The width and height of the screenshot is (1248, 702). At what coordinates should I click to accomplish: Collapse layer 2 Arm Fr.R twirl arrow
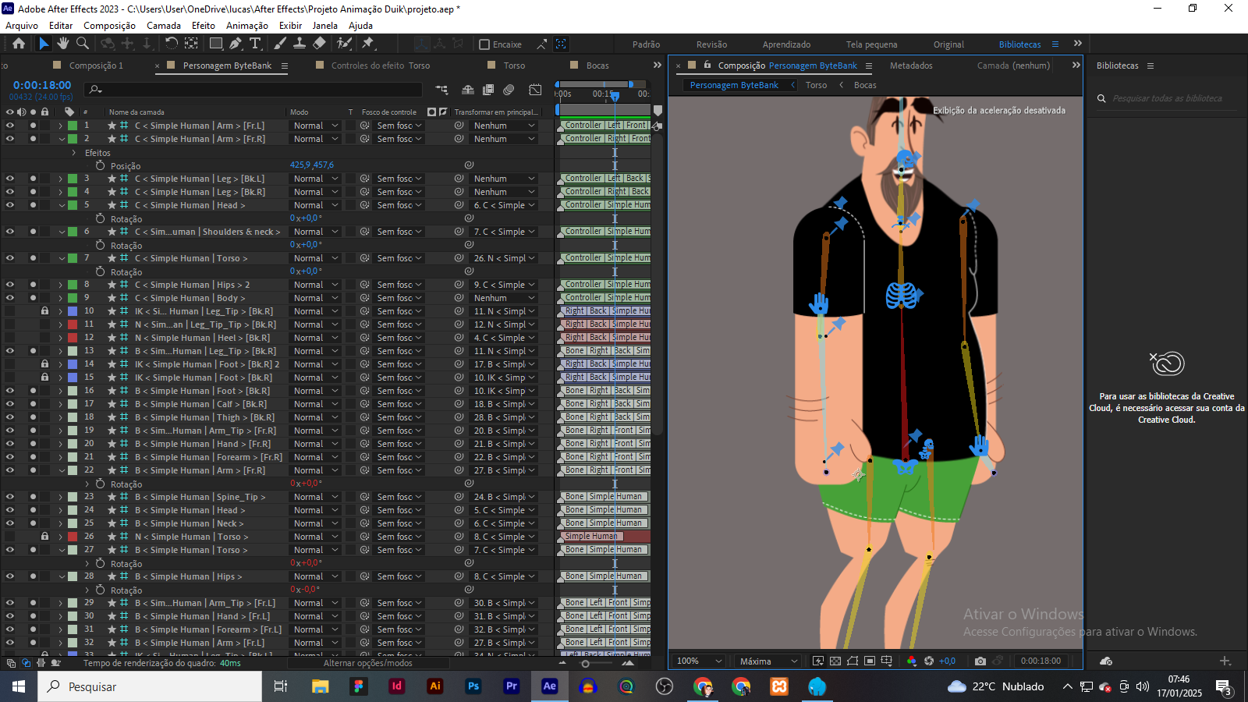point(62,139)
